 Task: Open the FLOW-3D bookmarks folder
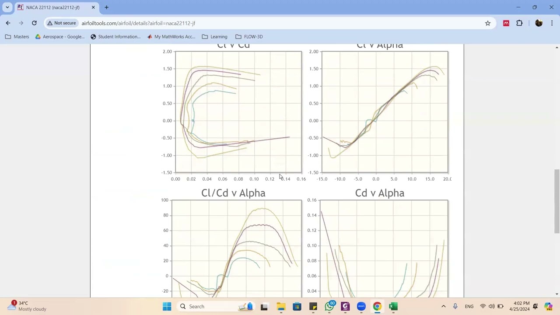(249, 37)
